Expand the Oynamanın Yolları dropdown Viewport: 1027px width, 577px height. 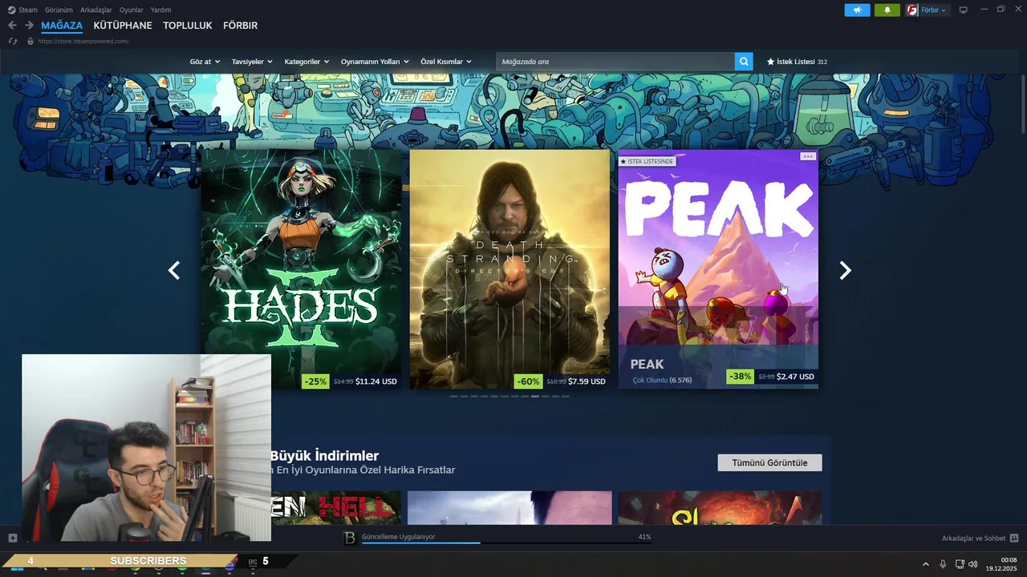point(375,62)
